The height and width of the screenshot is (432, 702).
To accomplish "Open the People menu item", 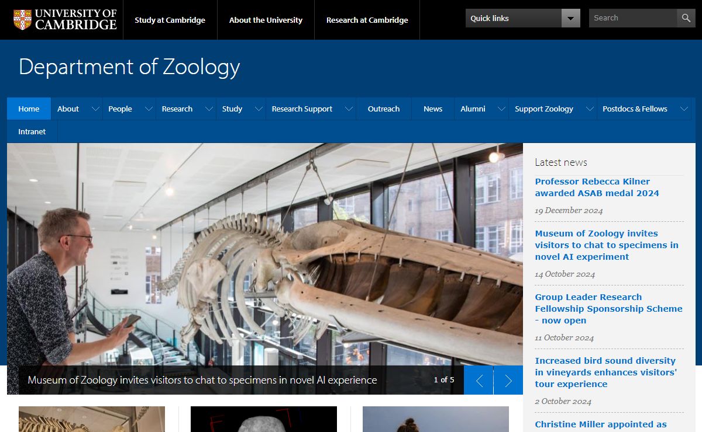I will coord(120,109).
